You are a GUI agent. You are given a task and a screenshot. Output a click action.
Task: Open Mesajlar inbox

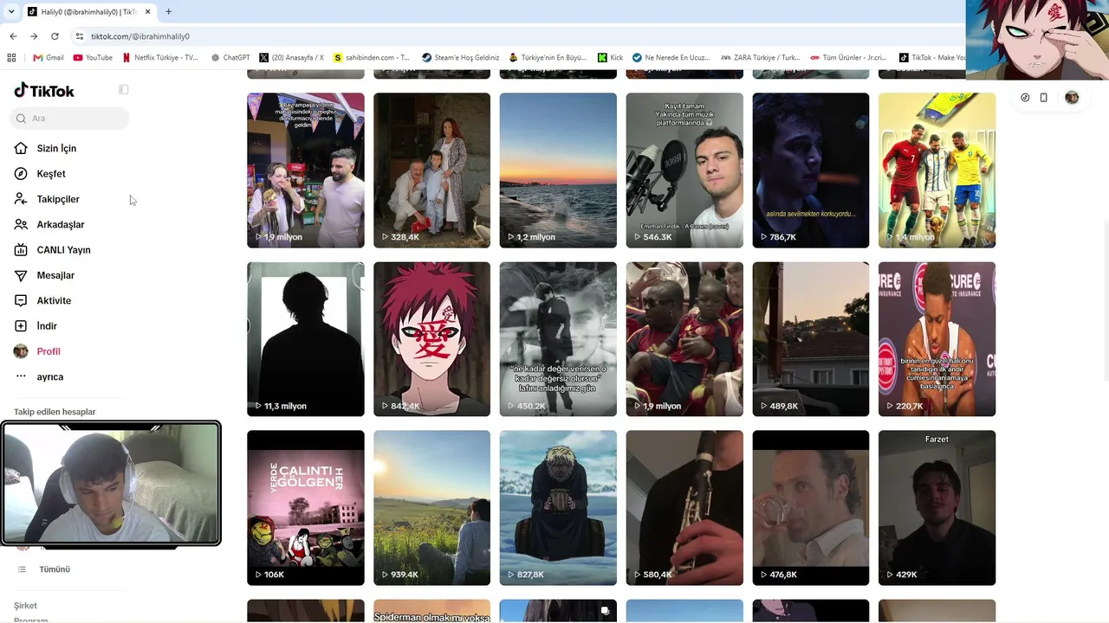[55, 275]
